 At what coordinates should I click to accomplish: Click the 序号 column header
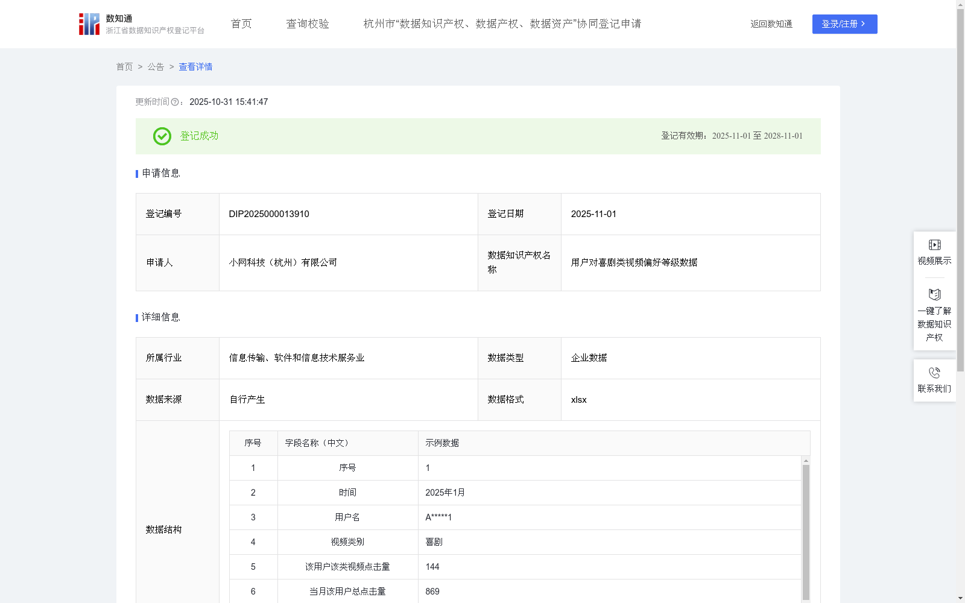click(x=253, y=443)
